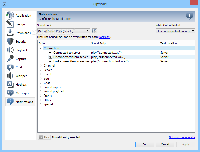Switch to Whisper settings page
200x152 pixels.
tap(21, 76)
